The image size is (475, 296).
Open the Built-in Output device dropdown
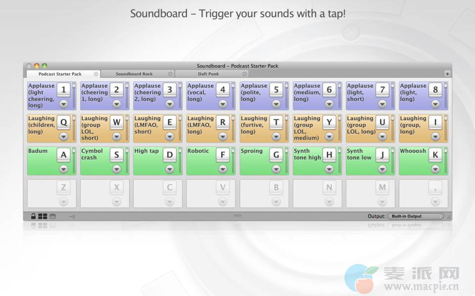click(415, 216)
